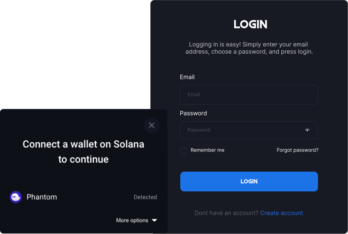The height and width of the screenshot is (234, 348).
Task: Click the LOGIN heading title
Action: 250,24
